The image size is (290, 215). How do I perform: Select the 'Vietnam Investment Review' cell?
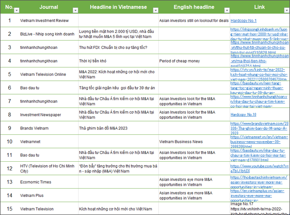coord(49,21)
